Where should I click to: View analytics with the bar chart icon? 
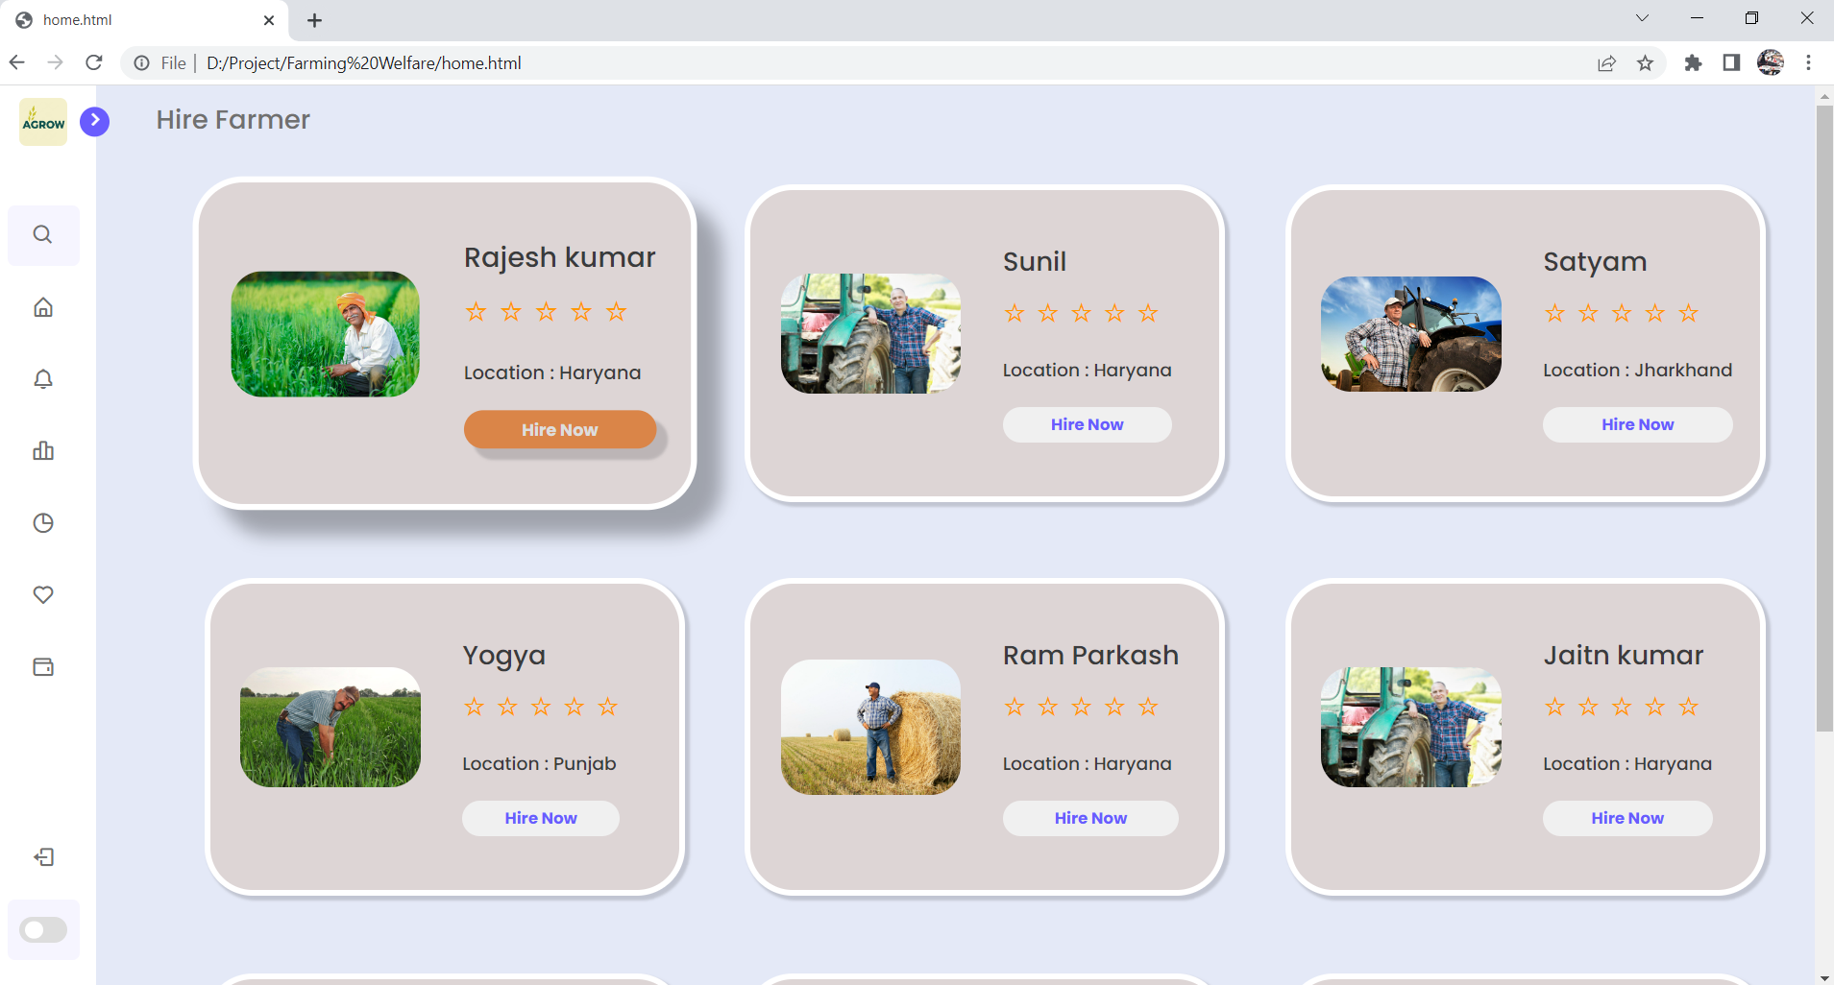[42, 450]
